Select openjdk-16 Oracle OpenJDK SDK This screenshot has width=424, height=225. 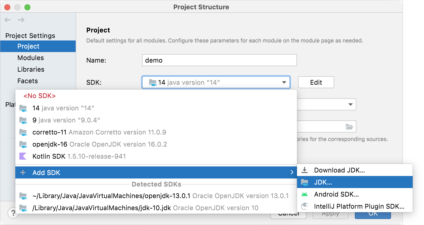(156, 144)
